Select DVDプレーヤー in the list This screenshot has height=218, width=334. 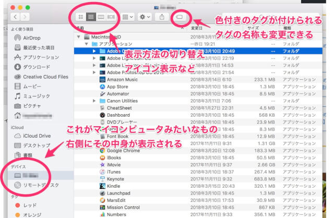[122, 122]
